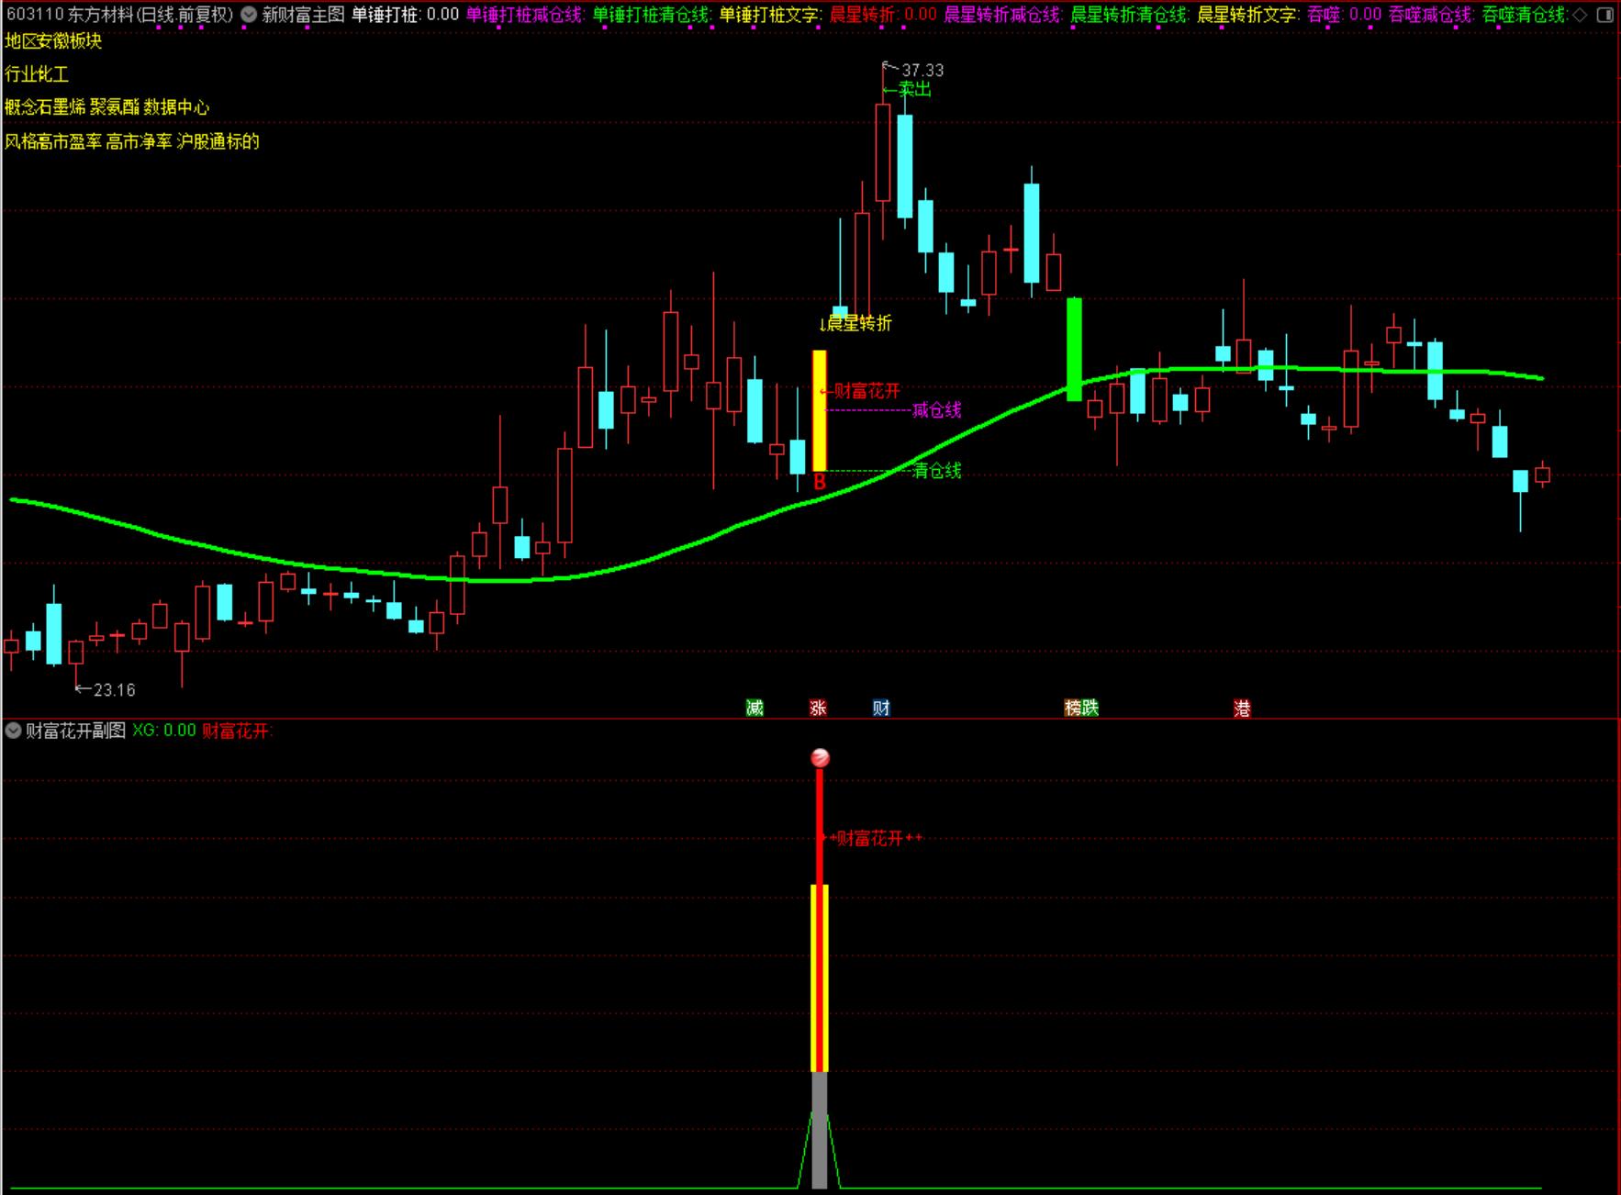Toggle the side panel icon at top-right
Viewport: 1621px width, 1195px height.
point(1605,15)
